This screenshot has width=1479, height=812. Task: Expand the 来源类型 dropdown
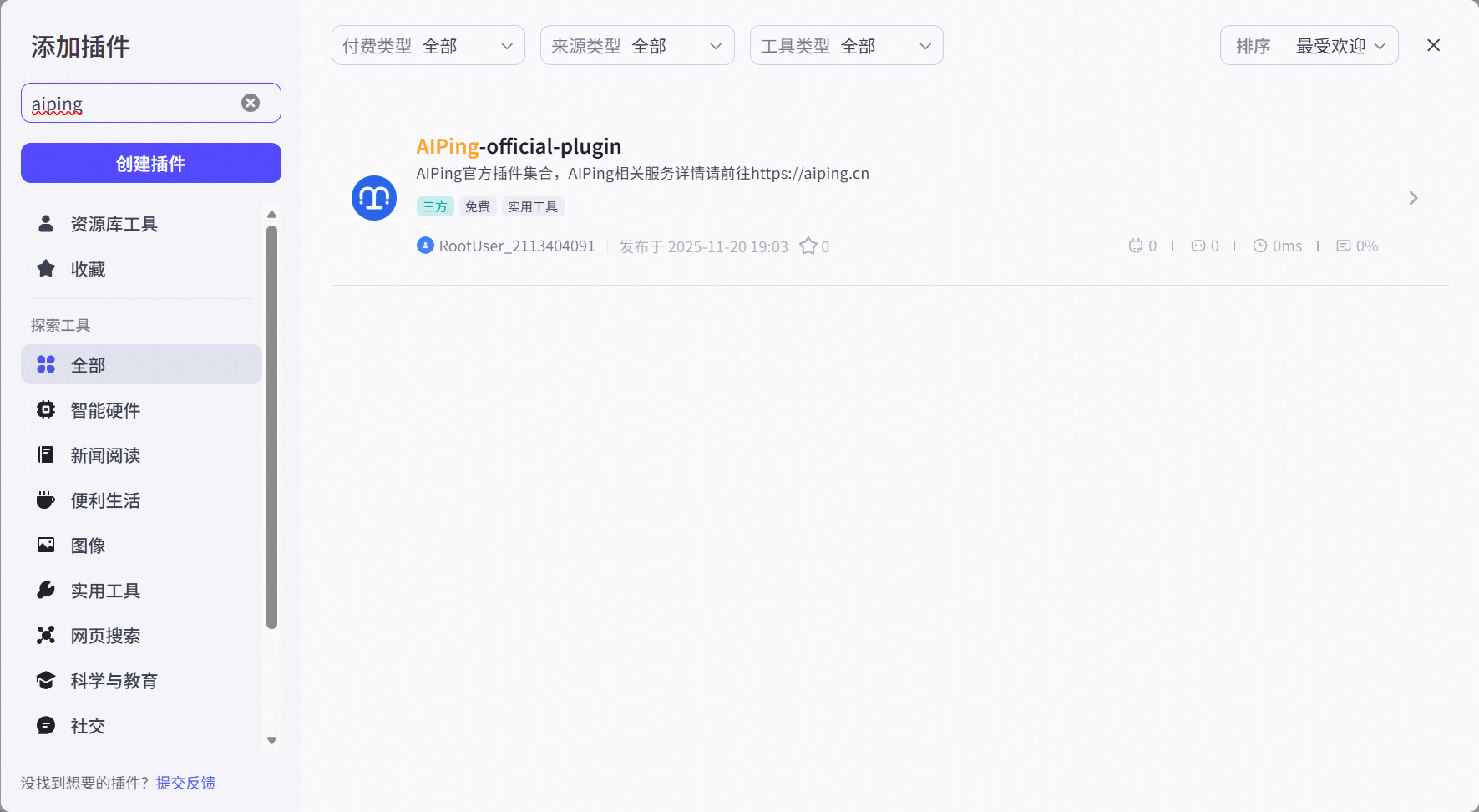click(x=637, y=45)
